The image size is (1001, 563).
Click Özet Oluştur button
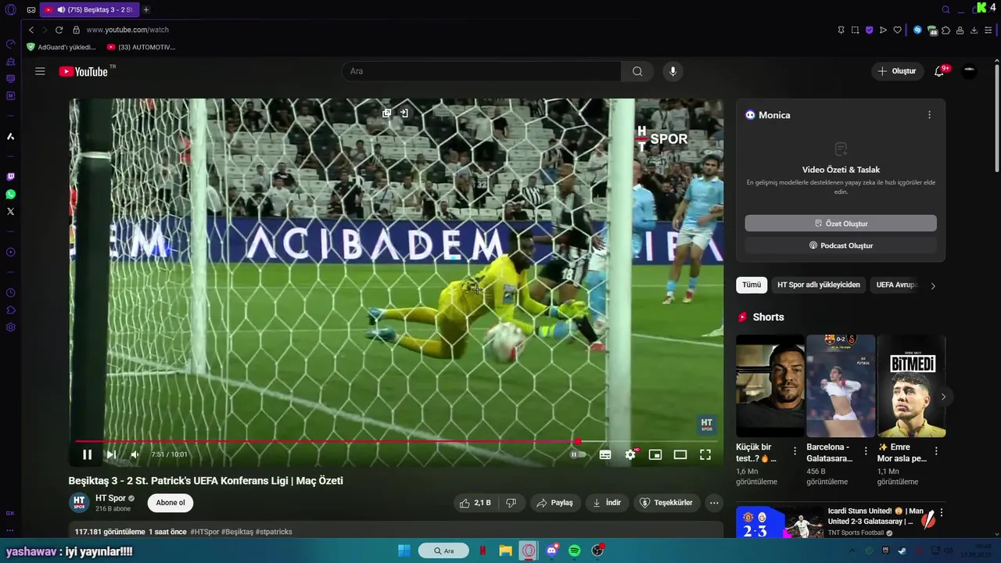841,224
